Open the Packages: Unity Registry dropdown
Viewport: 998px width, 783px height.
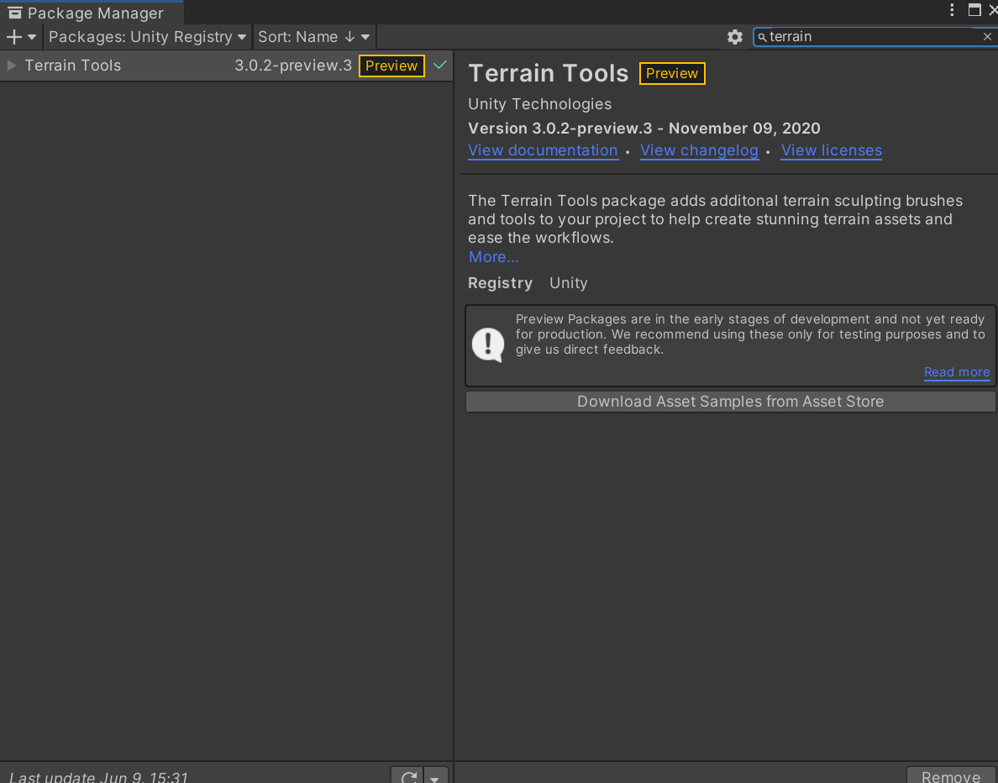point(147,37)
